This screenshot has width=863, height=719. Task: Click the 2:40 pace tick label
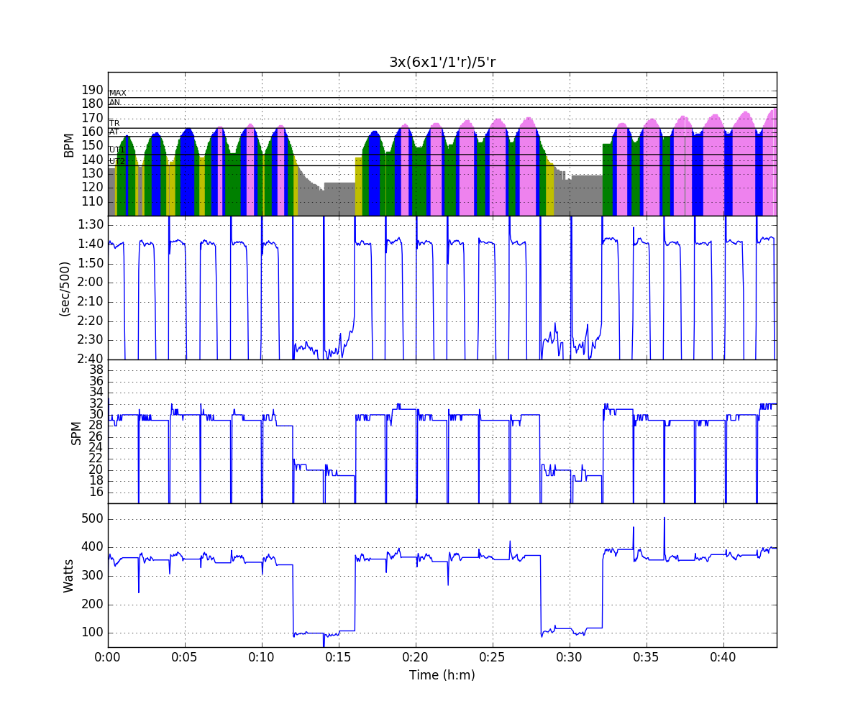tap(91, 359)
